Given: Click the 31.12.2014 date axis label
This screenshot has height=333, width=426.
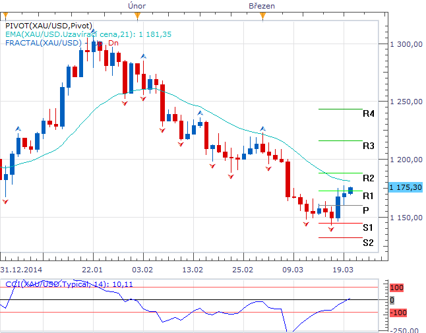Looking at the screenshot, I should [21, 270].
